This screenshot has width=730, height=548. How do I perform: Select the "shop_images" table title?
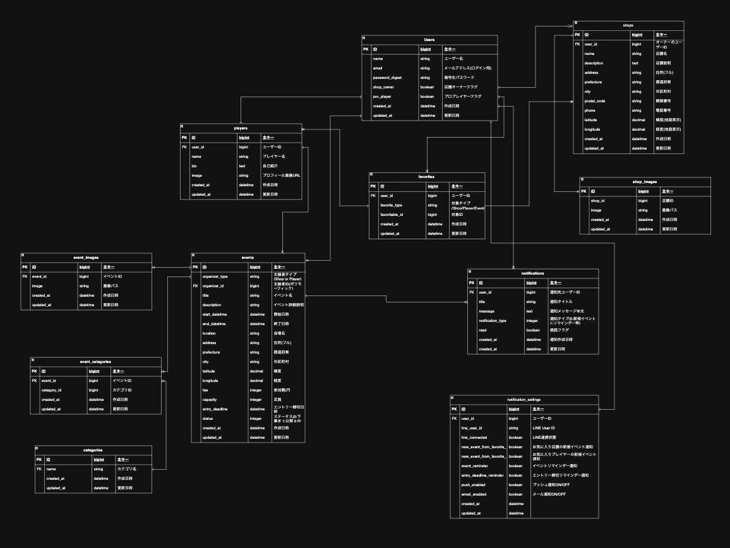pyautogui.click(x=644, y=182)
